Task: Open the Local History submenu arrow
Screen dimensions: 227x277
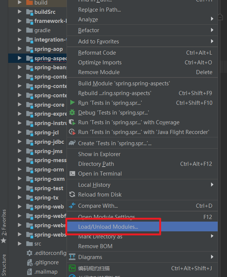Action: pos(212,185)
